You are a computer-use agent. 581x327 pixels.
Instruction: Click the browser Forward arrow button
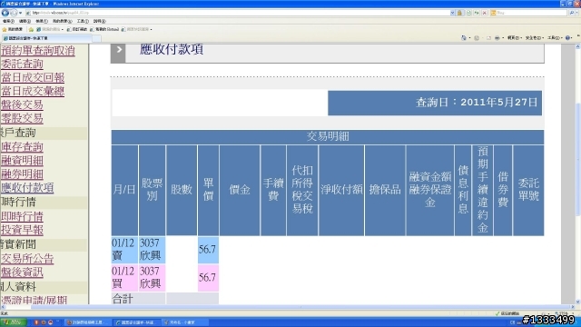click(14, 13)
